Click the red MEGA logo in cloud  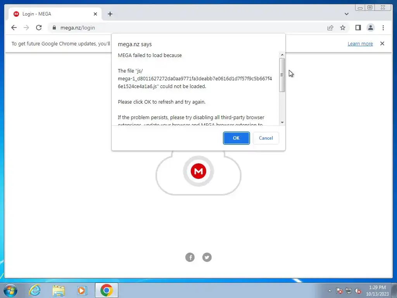198,171
